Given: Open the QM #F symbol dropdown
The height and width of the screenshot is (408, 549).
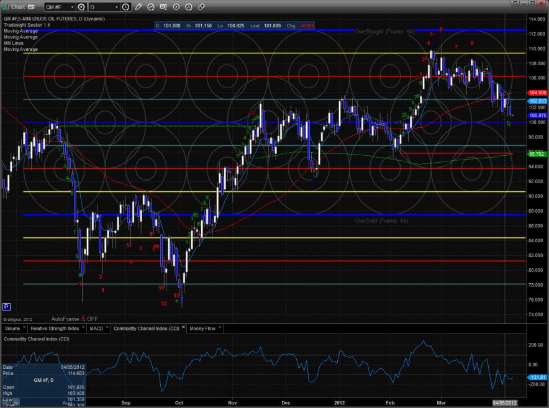Looking at the screenshot, I should (x=71, y=7).
